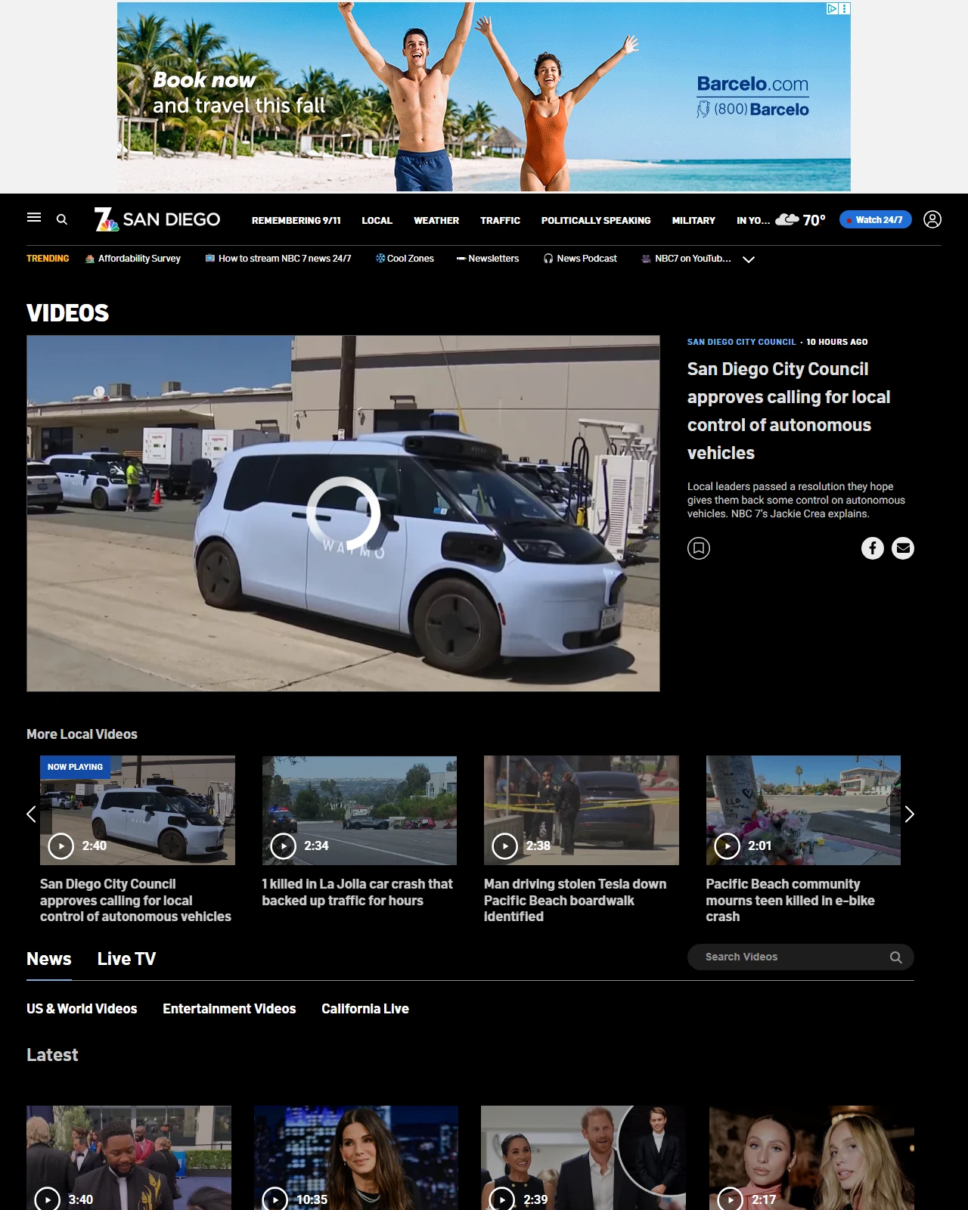Go to NBC 7 San Diego home logo

[x=157, y=219]
